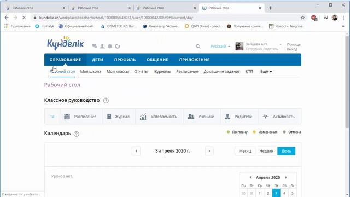Open Отчеты subtab
The height and width of the screenshot is (197, 350).
141,72
